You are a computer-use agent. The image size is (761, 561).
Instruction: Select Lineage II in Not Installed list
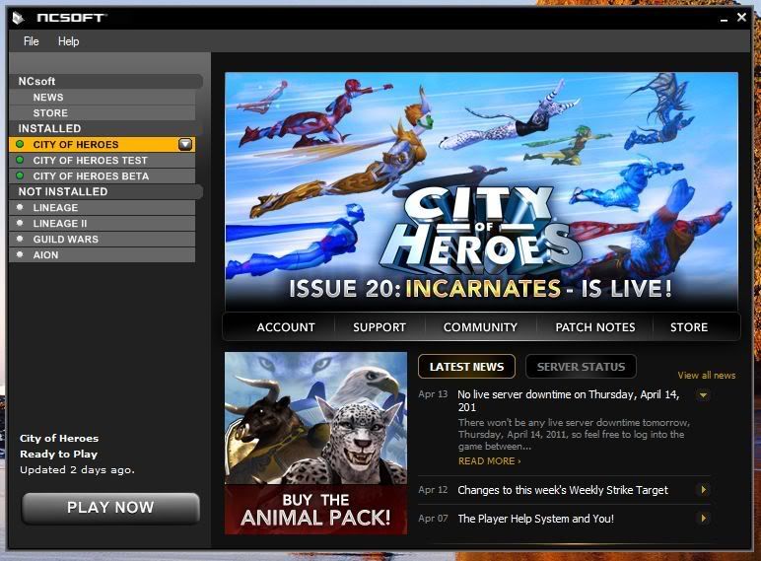click(102, 223)
